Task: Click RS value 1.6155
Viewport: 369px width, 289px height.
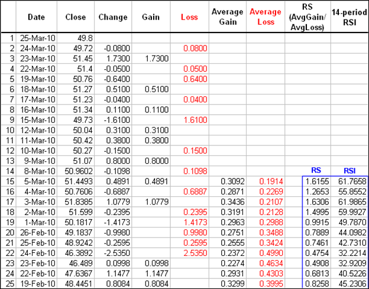Action: click(x=317, y=181)
